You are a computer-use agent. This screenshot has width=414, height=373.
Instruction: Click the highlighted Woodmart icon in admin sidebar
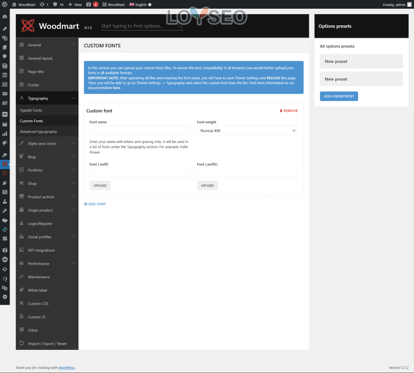[5, 164]
